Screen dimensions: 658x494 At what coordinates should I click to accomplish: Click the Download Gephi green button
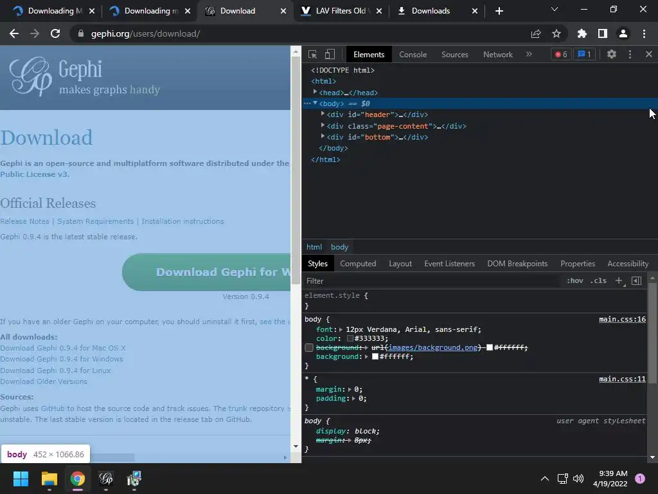(x=206, y=272)
